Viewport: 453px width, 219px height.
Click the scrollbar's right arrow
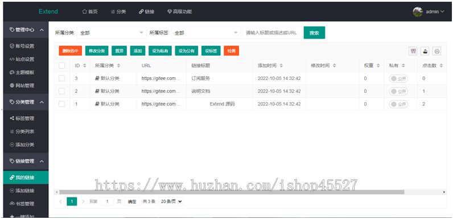[x=444, y=192]
